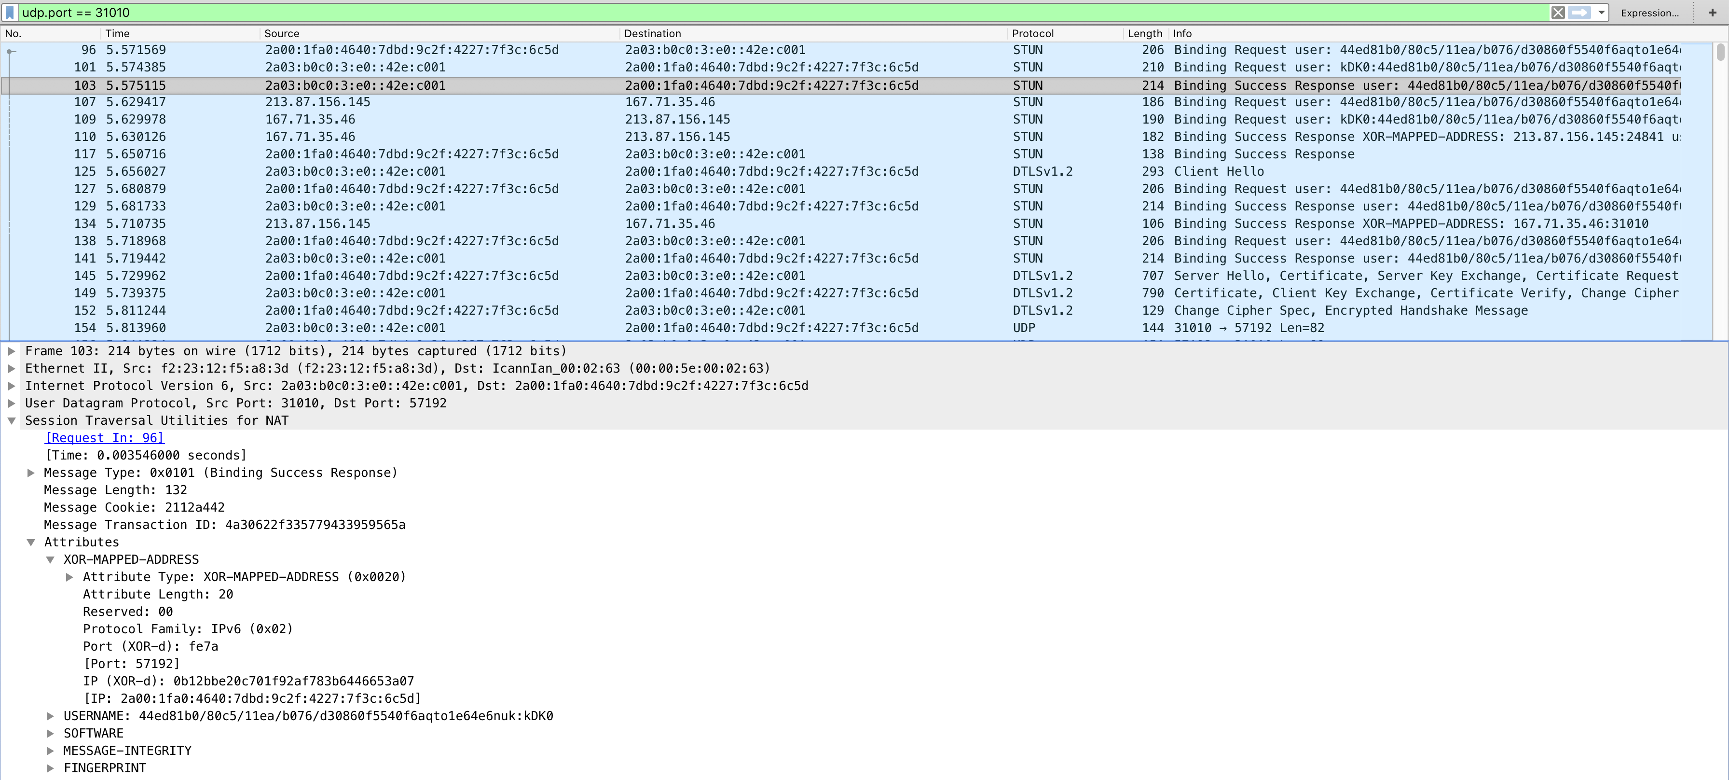Click the filter bookmark icon
Screen dimensions: 1729x780
click(x=9, y=13)
